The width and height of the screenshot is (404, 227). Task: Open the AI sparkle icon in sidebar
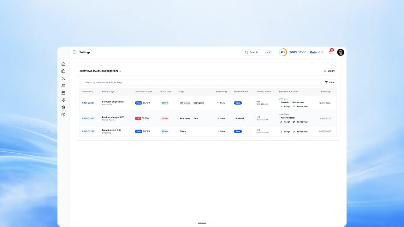[x=63, y=100]
